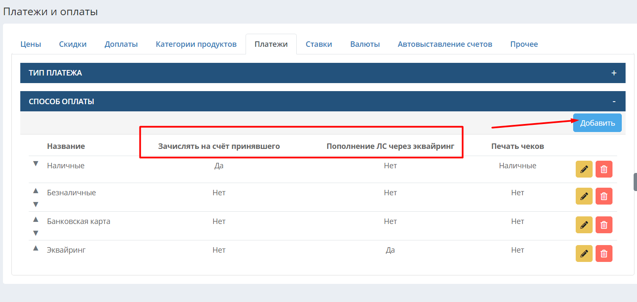Edit the Эквайринг payment method
Image resolution: width=637 pixels, height=302 pixels.
pos(584,253)
